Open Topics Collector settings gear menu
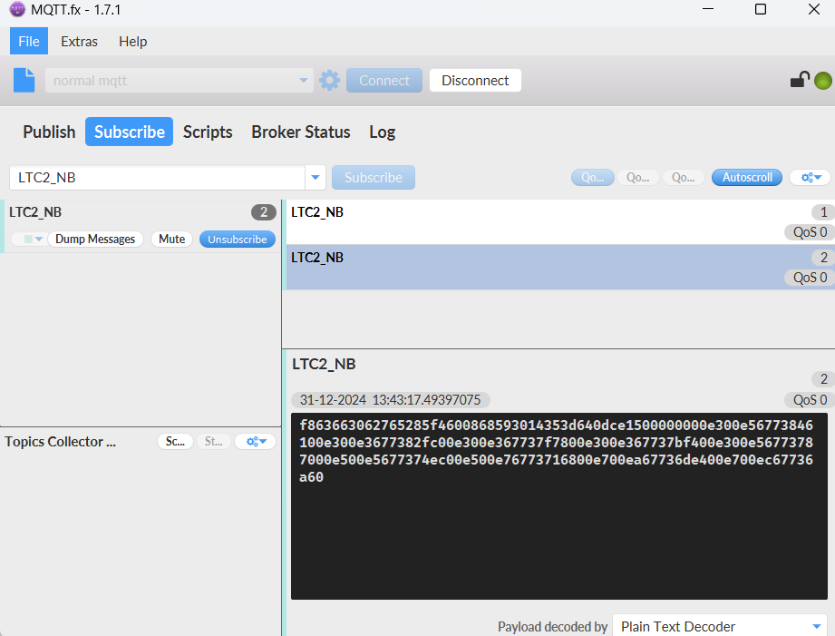Screen dimensions: 835x636 pyautogui.click(x=255, y=442)
